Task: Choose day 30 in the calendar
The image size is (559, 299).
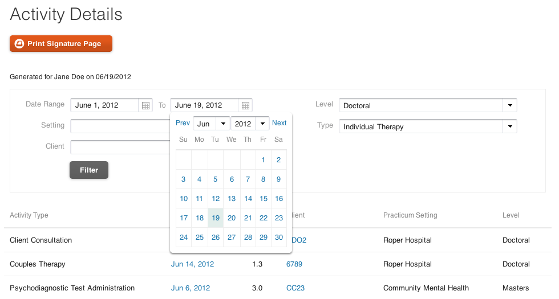Action: (279, 237)
